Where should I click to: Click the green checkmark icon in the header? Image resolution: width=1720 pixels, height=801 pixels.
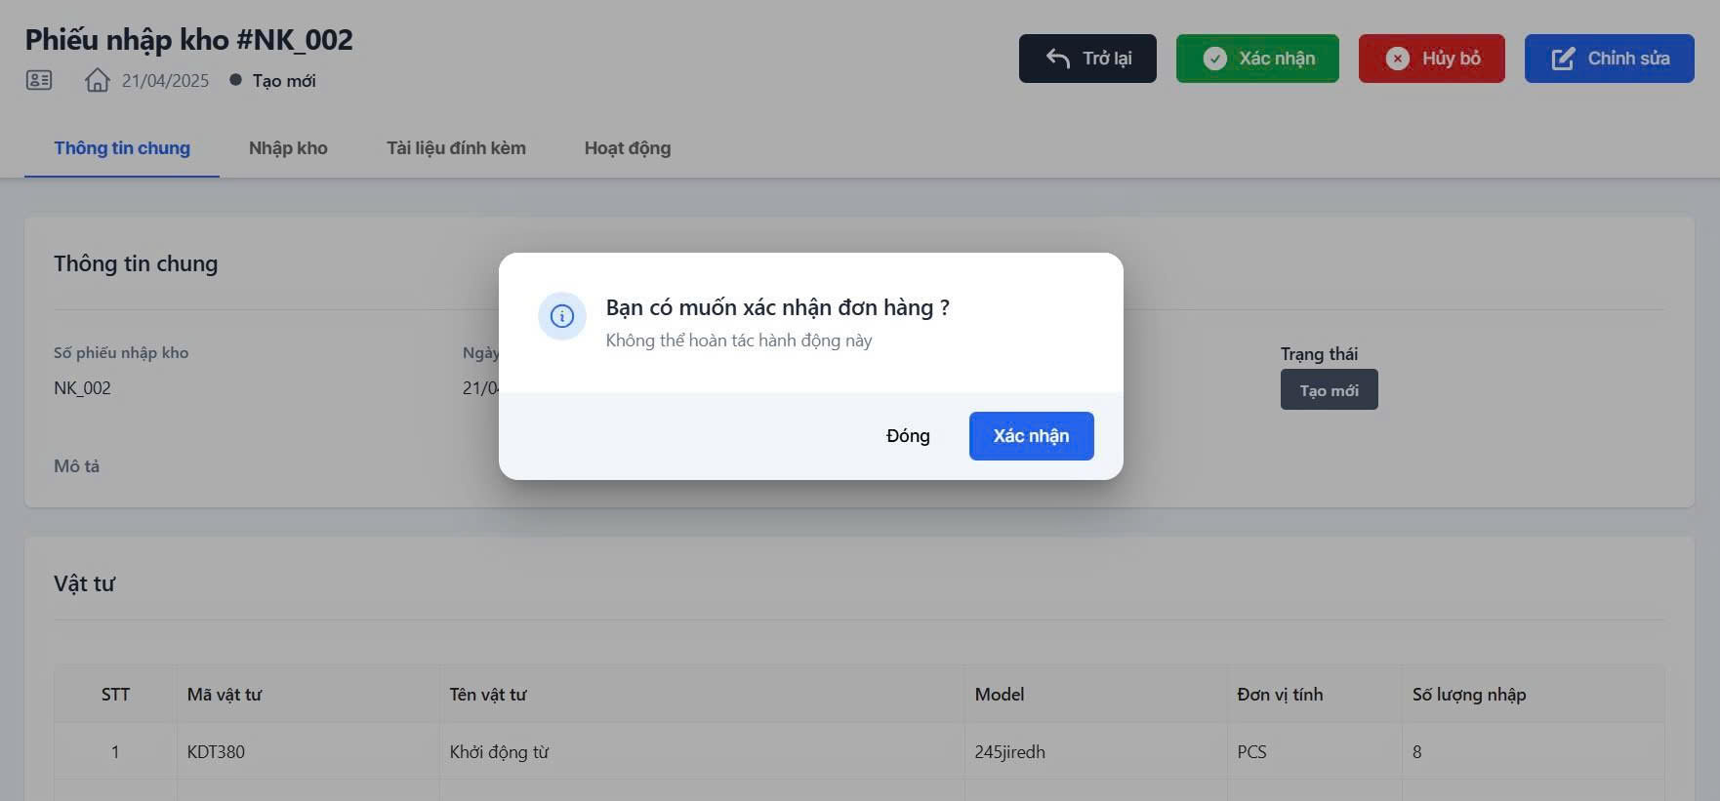(1214, 59)
